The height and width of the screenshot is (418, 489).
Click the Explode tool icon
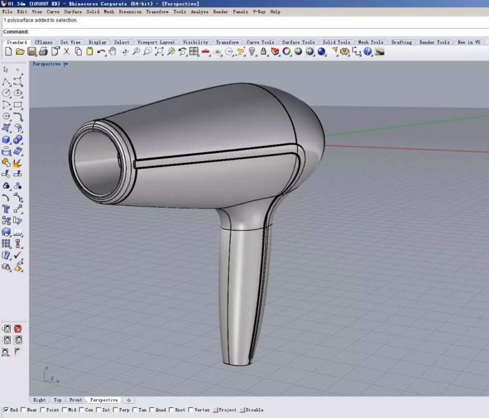click(17, 163)
